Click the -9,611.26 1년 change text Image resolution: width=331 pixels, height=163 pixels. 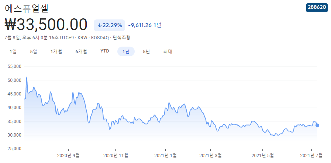click(x=145, y=25)
